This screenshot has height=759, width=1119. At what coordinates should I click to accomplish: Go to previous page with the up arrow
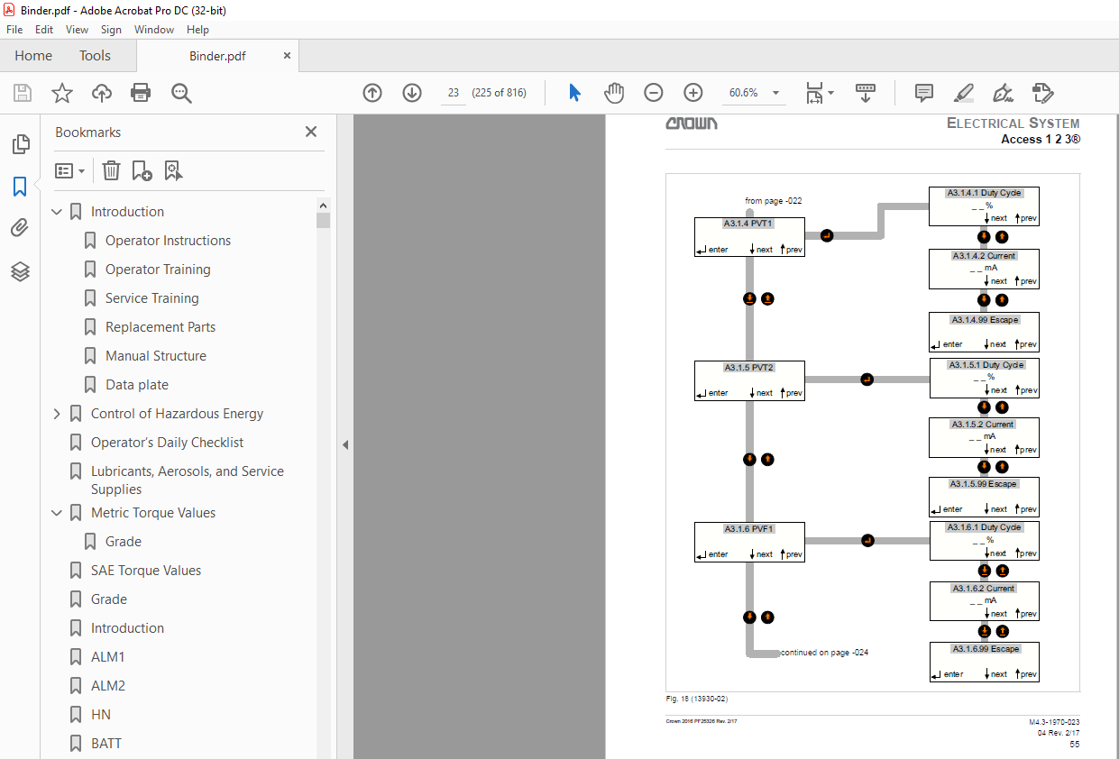372,93
